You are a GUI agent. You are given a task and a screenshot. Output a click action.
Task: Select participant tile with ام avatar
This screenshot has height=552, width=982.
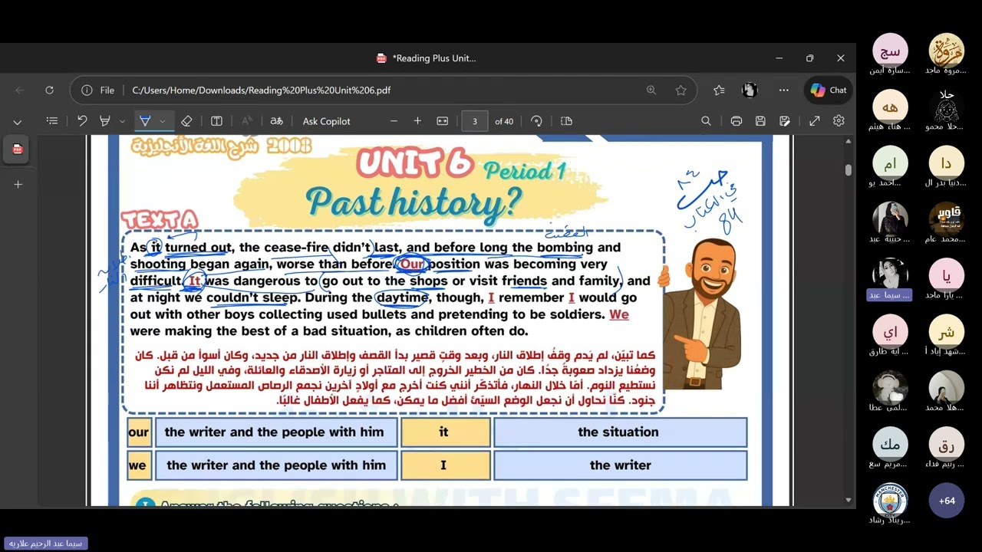tap(890, 166)
